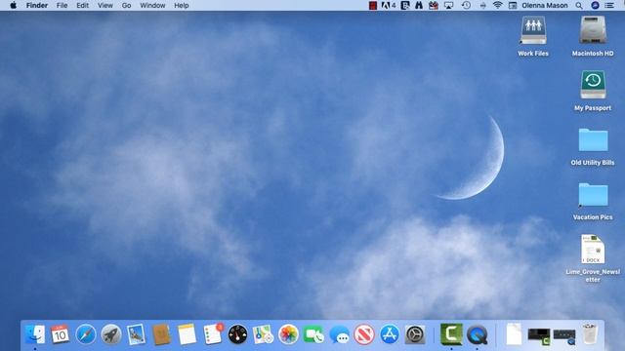The image size is (625, 351).
Task: Open Finder from the Dock
Action: 35,333
